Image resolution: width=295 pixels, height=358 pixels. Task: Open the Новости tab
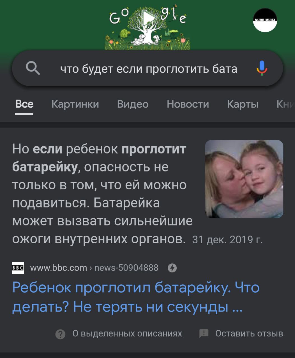pyautogui.click(x=188, y=104)
